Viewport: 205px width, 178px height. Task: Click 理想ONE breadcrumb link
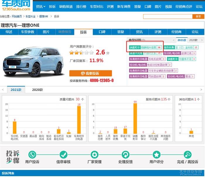pyautogui.click(x=44, y=16)
